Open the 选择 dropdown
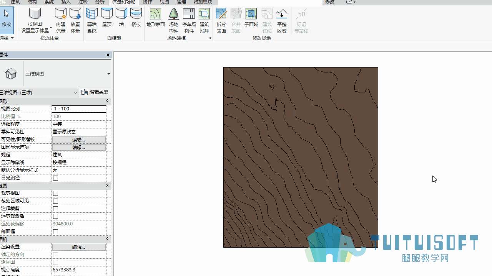 point(7,38)
